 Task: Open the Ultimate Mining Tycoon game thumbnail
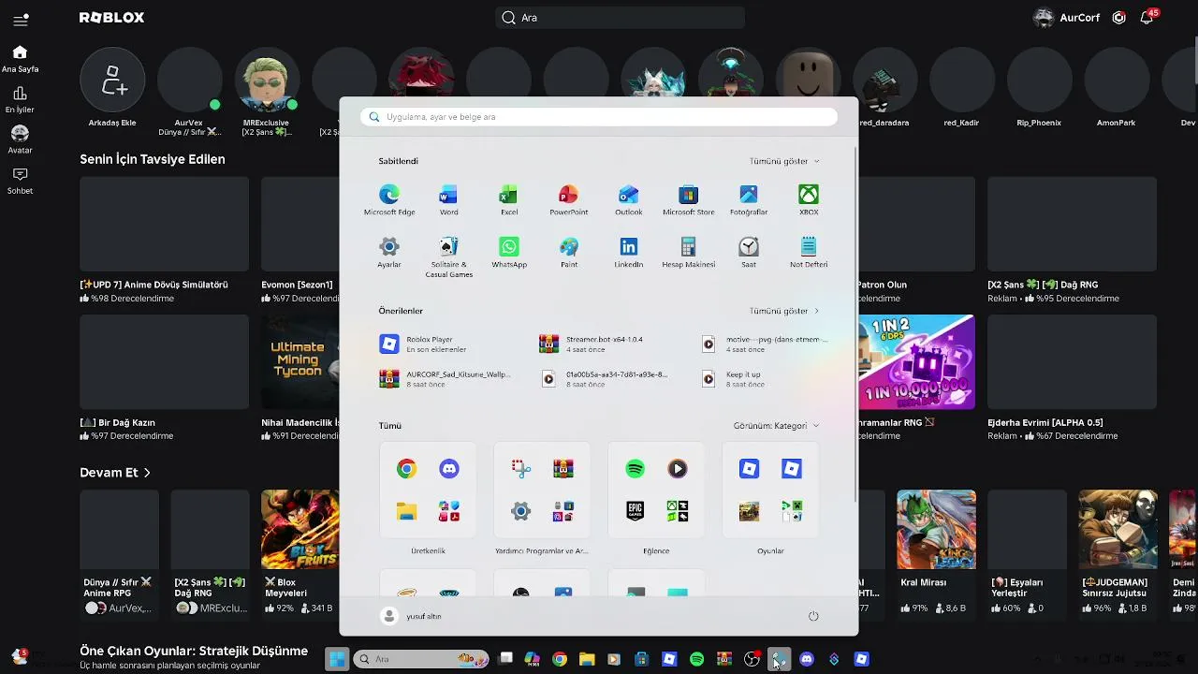(x=299, y=361)
